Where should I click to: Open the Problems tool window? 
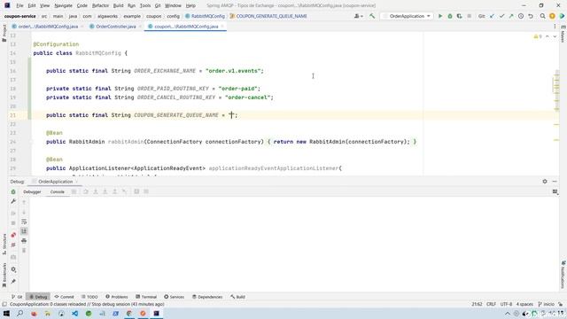[x=117, y=297]
